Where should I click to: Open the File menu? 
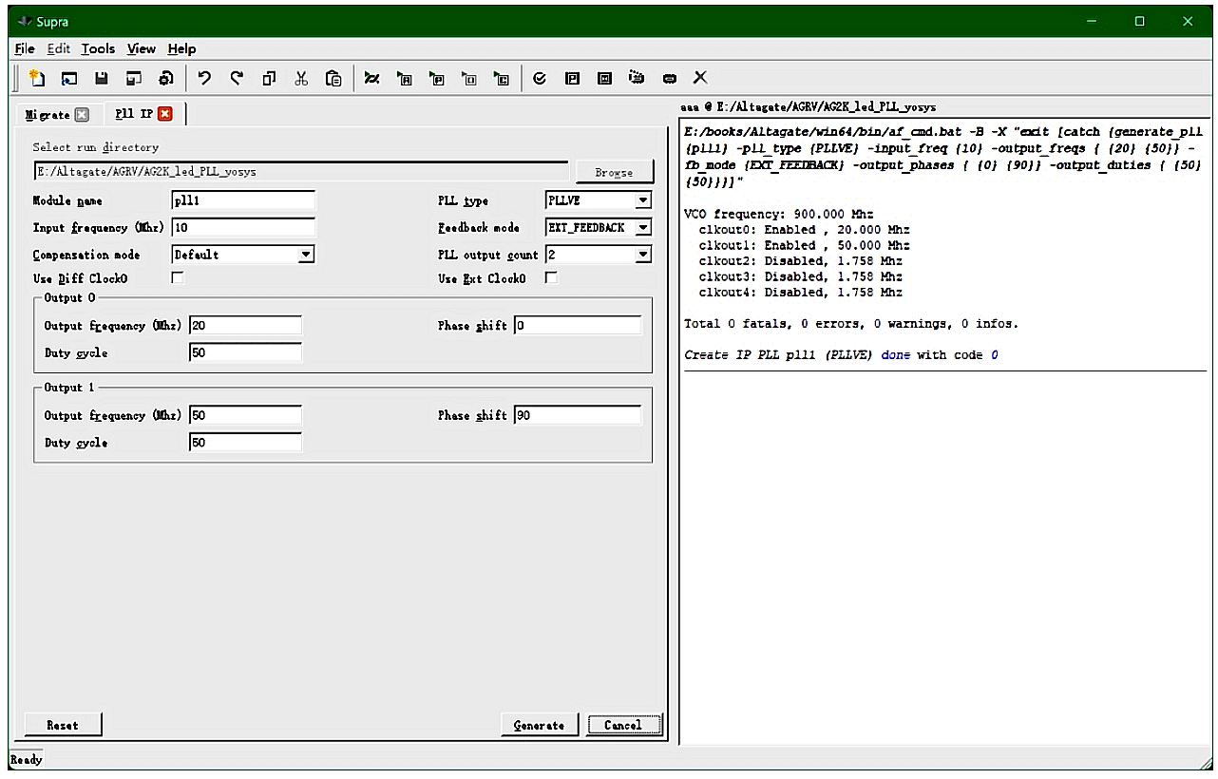point(25,48)
